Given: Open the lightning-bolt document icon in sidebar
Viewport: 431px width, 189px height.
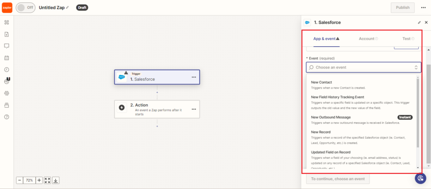Looking at the screenshot, I should coord(7,34).
